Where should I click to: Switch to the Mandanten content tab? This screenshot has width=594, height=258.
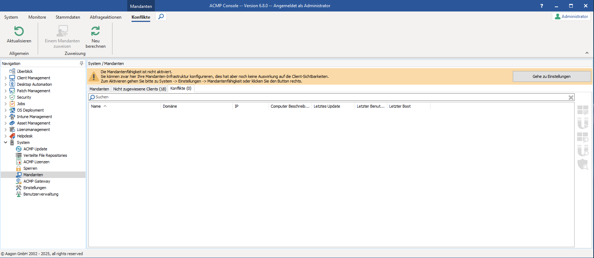pos(99,89)
